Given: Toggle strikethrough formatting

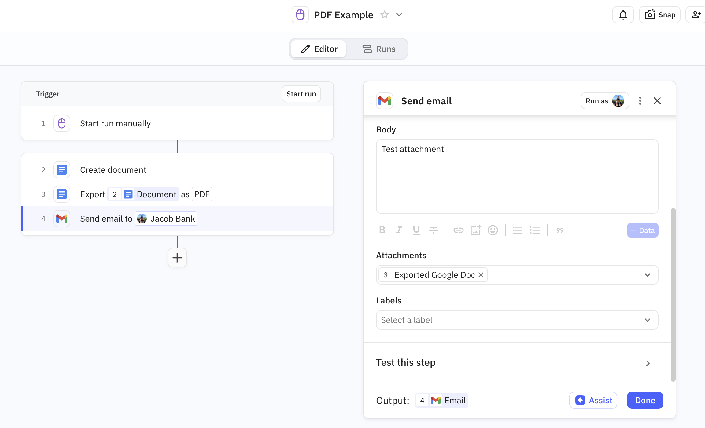Looking at the screenshot, I should pos(433,230).
